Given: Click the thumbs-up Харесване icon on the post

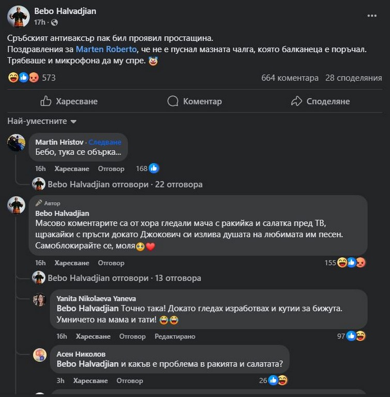Looking at the screenshot, I should [x=46, y=101].
